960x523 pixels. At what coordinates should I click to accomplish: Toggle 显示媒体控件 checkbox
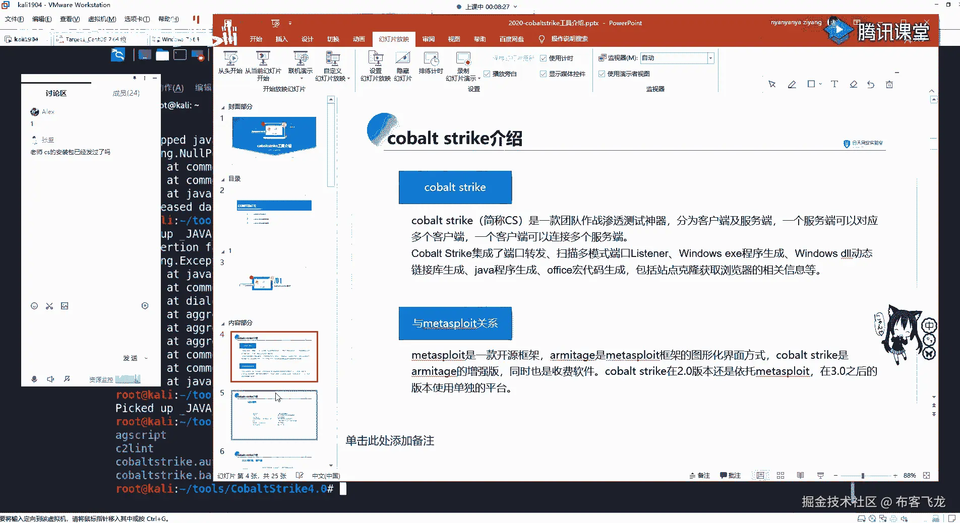(544, 74)
